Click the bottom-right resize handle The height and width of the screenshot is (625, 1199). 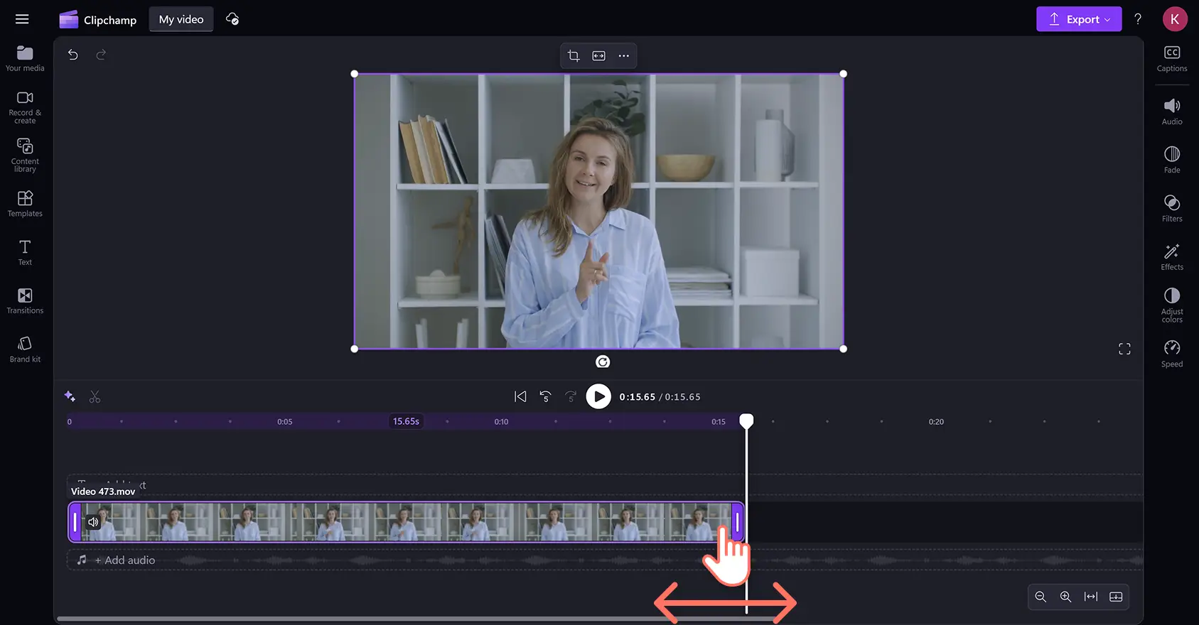click(x=844, y=349)
